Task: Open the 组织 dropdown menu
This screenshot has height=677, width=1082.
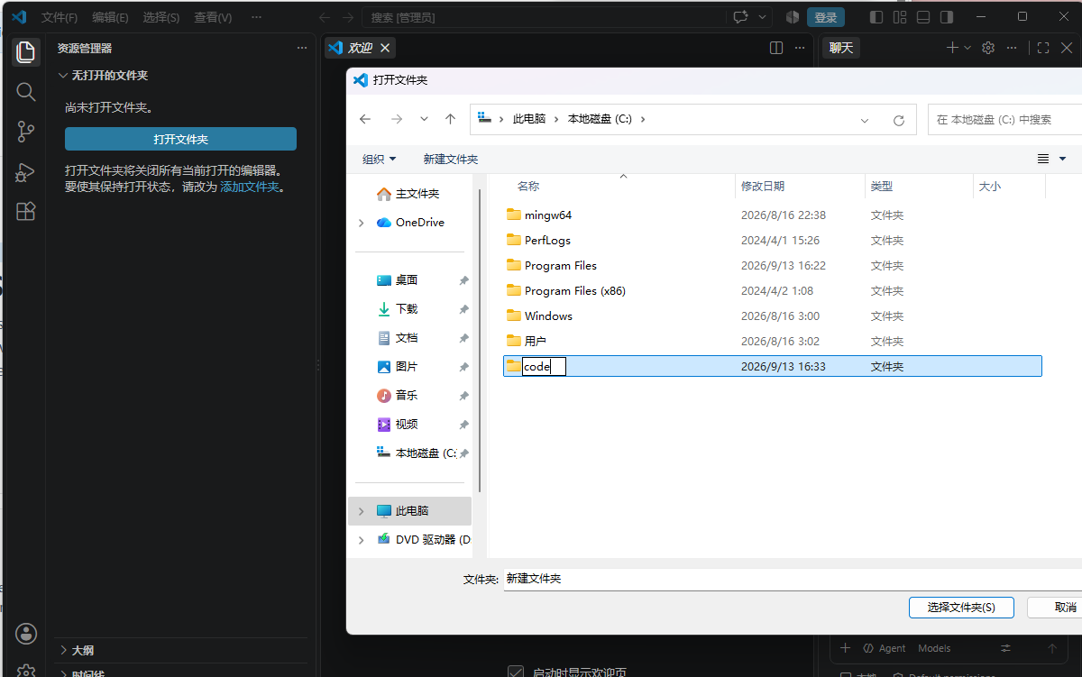Action: coord(380,159)
